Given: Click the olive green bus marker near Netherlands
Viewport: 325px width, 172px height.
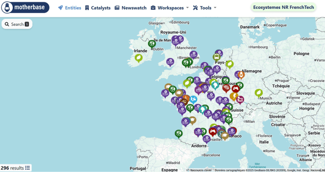Looking at the screenshot, I should point(217,56).
